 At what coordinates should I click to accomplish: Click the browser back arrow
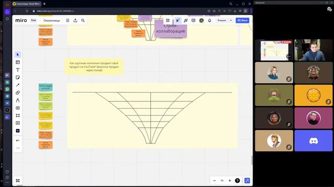(x=15, y=11)
